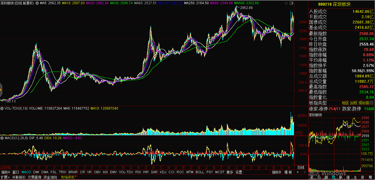
Task: Expand the 扩展 menu
Action: point(5,177)
